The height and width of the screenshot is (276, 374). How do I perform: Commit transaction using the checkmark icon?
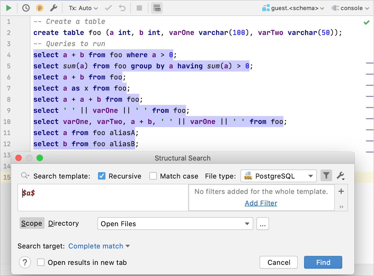[x=108, y=8]
